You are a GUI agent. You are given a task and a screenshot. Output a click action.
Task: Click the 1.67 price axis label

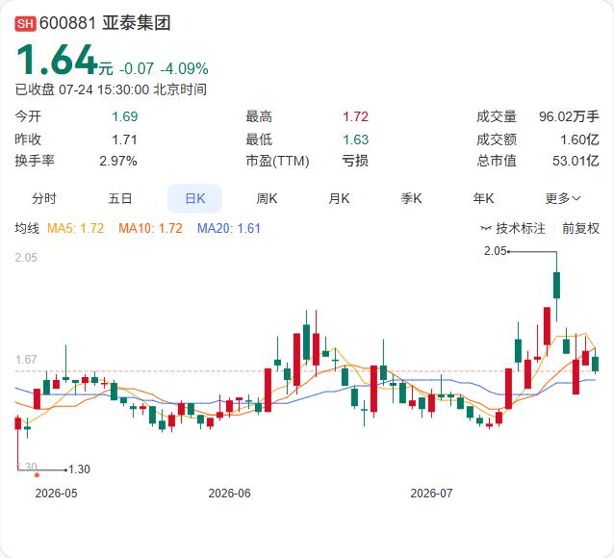tap(26, 360)
